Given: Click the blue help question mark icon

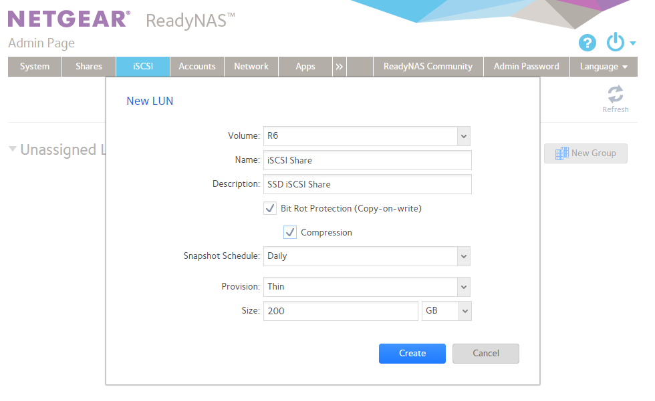Looking at the screenshot, I should click(587, 43).
